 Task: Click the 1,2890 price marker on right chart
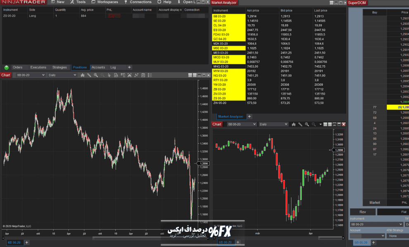339,150
